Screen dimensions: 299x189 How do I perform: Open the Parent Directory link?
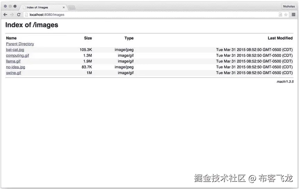point(20,44)
